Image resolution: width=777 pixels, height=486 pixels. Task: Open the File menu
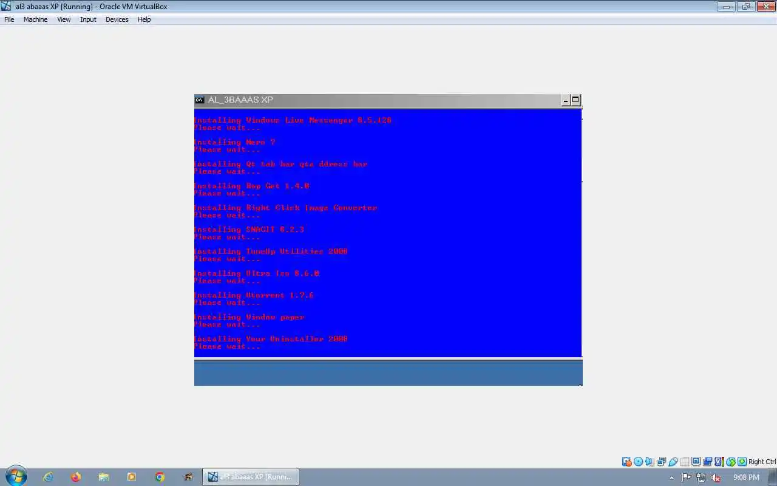click(x=9, y=19)
